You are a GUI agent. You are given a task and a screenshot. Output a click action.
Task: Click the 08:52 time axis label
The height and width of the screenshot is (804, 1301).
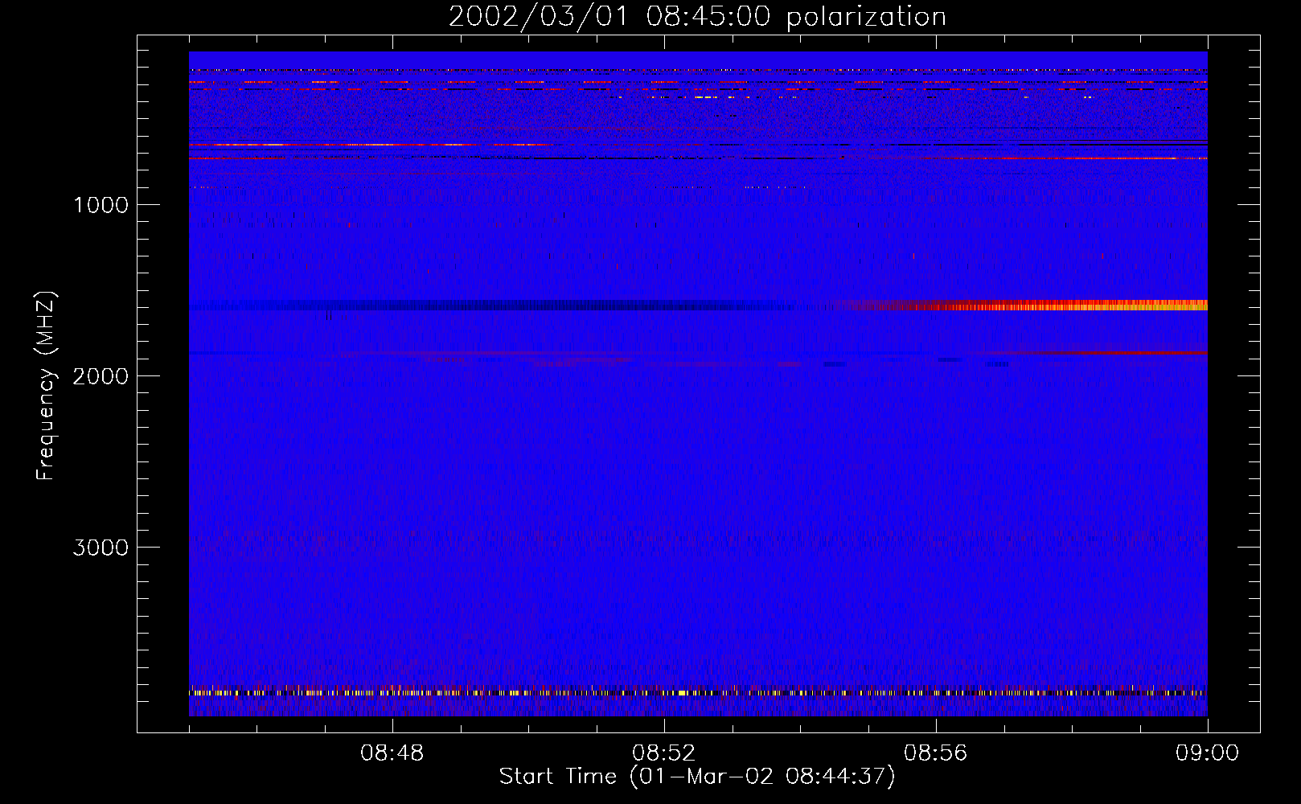pyautogui.click(x=663, y=753)
